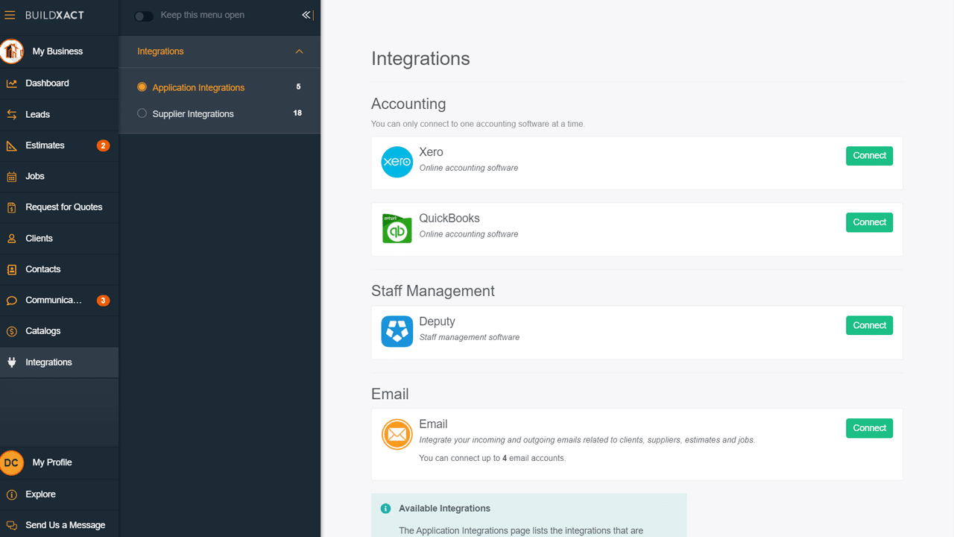This screenshot has width=954, height=537.
Task: Click the Integrations page heading
Action: coord(420,59)
